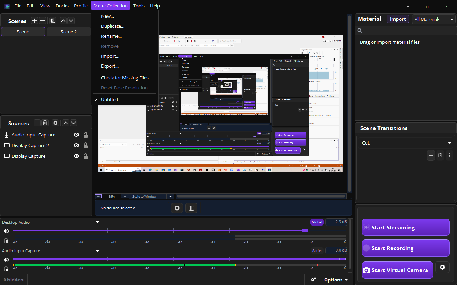Zoom out preview with minus button
This screenshot has width=457, height=285.
[98, 196]
